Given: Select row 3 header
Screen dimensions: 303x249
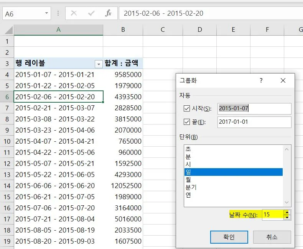Looking at the screenshot, I should pos(7,64).
